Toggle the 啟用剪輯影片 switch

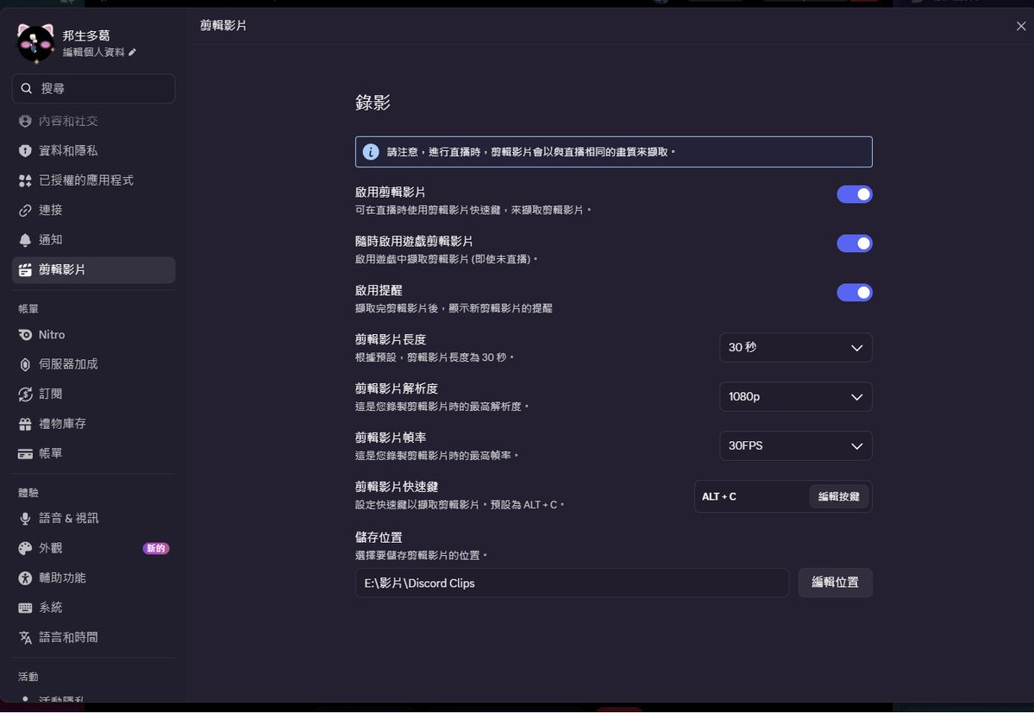pyautogui.click(x=855, y=194)
